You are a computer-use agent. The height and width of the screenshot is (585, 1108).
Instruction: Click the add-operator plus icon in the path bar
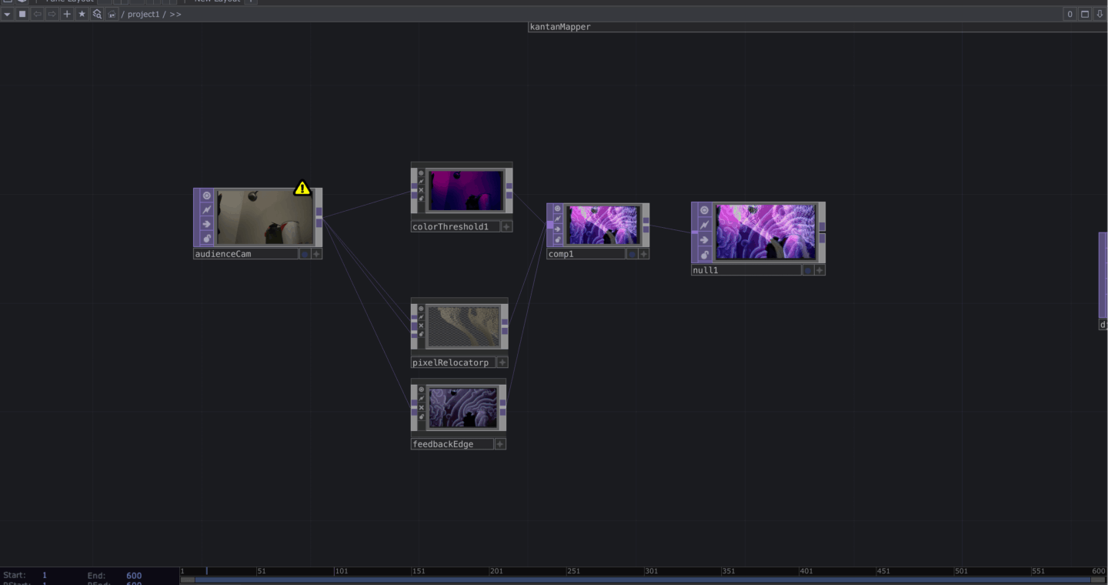(x=67, y=14)
